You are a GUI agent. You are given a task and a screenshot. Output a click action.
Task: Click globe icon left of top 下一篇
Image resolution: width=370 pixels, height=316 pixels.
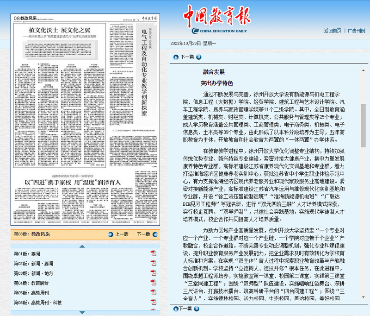point(175,57)
